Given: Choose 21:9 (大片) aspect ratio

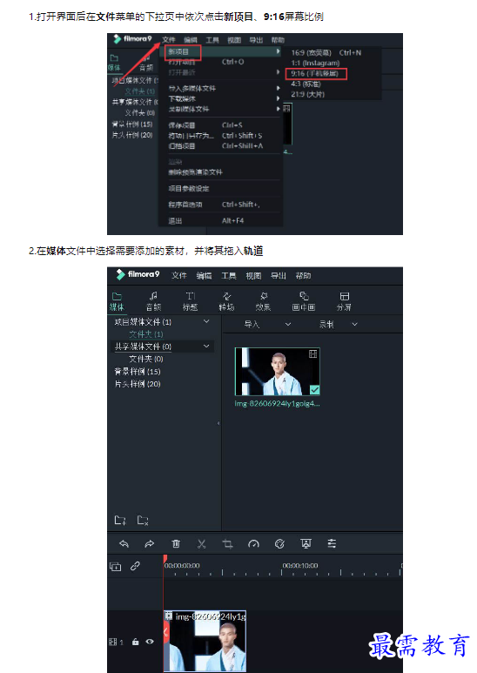Looking at the screenshot, I should coord(307,94).
